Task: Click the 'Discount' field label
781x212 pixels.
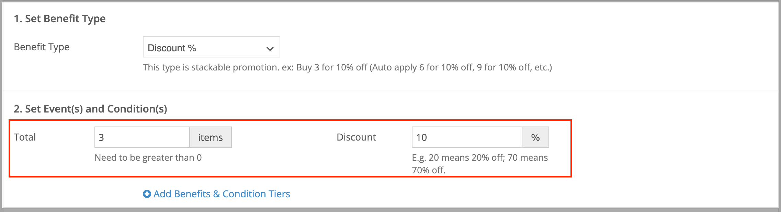Action: click(x=356, y=137)
